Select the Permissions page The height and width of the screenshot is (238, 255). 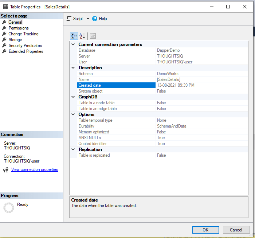point(19,28)
